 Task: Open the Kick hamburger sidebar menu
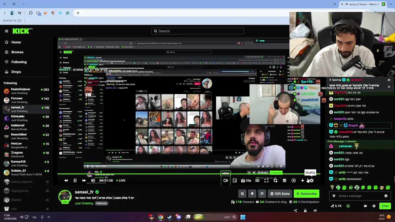click(x=6, y=31)
